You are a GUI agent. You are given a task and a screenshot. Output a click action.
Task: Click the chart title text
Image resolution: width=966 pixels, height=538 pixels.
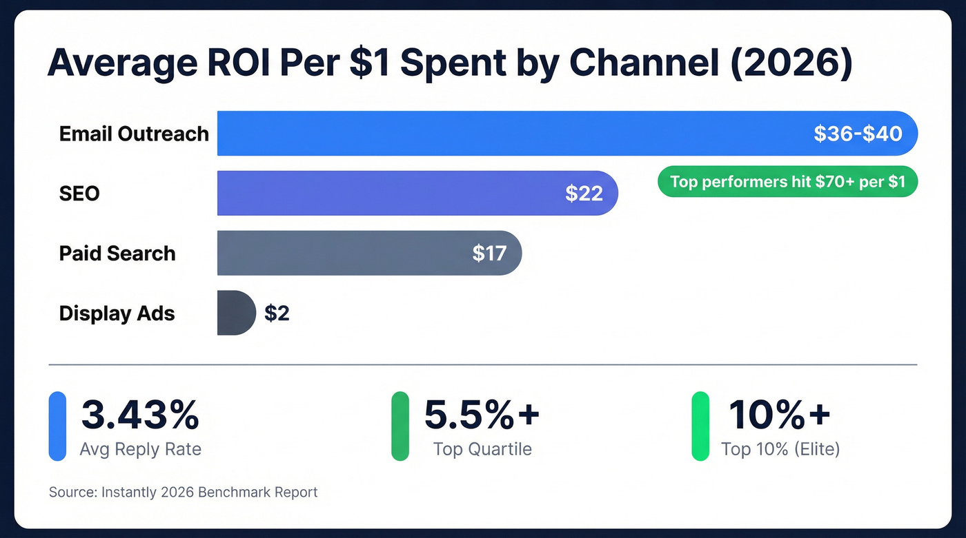(451, 63)
